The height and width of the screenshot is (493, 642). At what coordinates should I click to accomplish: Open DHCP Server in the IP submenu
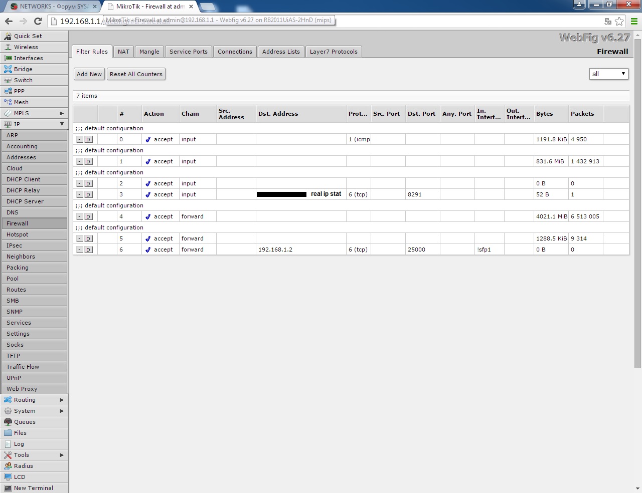[35, 201]
